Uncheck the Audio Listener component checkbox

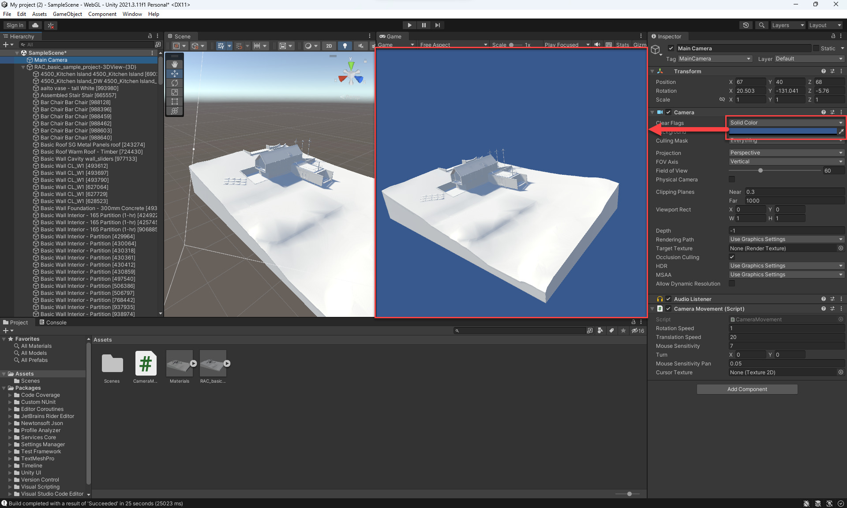point(669,299)
